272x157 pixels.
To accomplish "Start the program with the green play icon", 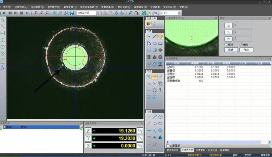I will (4, 13).
